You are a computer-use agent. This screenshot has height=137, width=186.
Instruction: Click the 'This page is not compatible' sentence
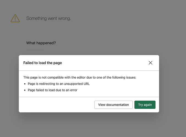point(80,78)
